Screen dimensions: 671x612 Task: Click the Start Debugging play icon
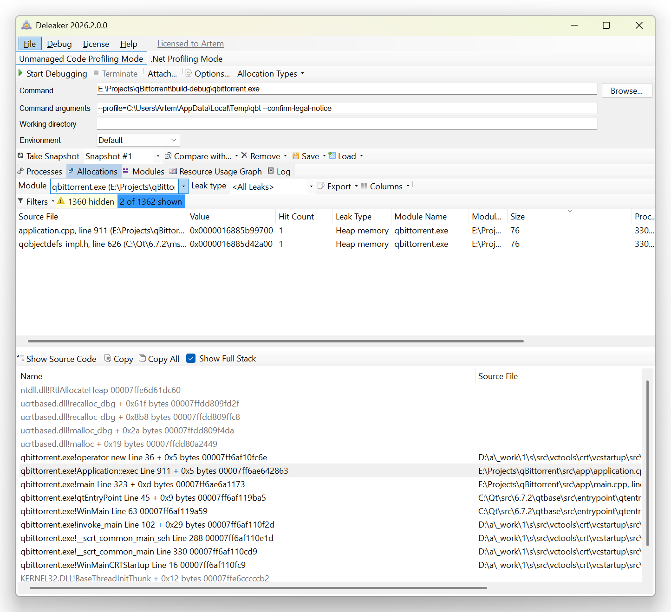tap(20, 73)
